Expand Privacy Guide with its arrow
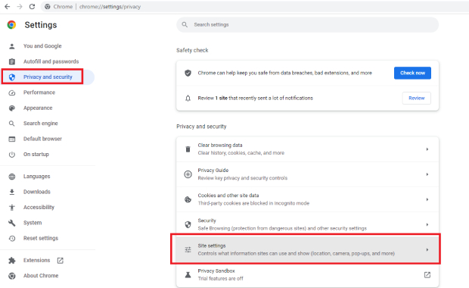 (427, 174)
